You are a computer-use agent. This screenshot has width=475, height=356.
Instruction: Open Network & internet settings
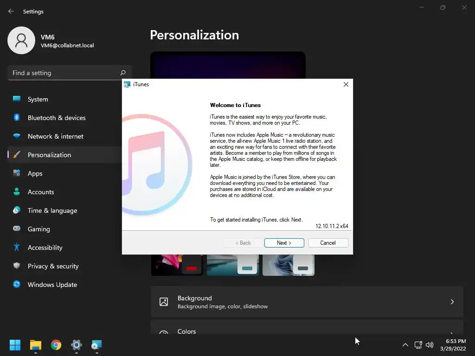(65, 136)
